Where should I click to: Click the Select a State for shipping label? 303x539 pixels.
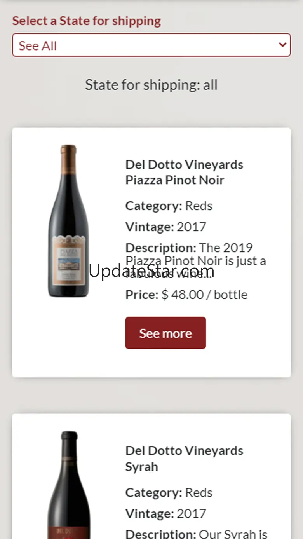coord(86,21)
